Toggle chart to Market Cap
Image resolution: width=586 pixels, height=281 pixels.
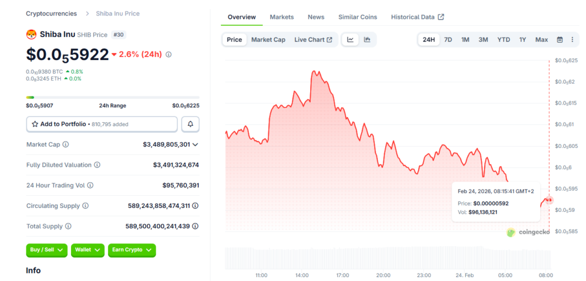(268, 39)
